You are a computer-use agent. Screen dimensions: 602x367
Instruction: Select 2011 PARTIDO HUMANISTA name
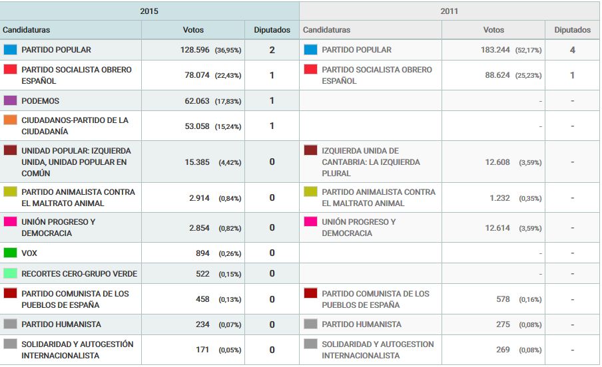coord(362,324)
